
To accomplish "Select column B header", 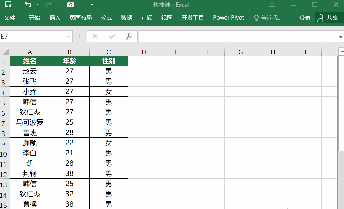I will click(69, 52).
